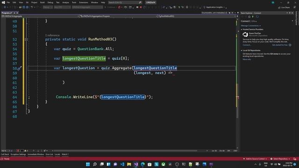
Task: Click the Team Explorer Manage Connections plug icon
Action: click(x=253, y=17)
